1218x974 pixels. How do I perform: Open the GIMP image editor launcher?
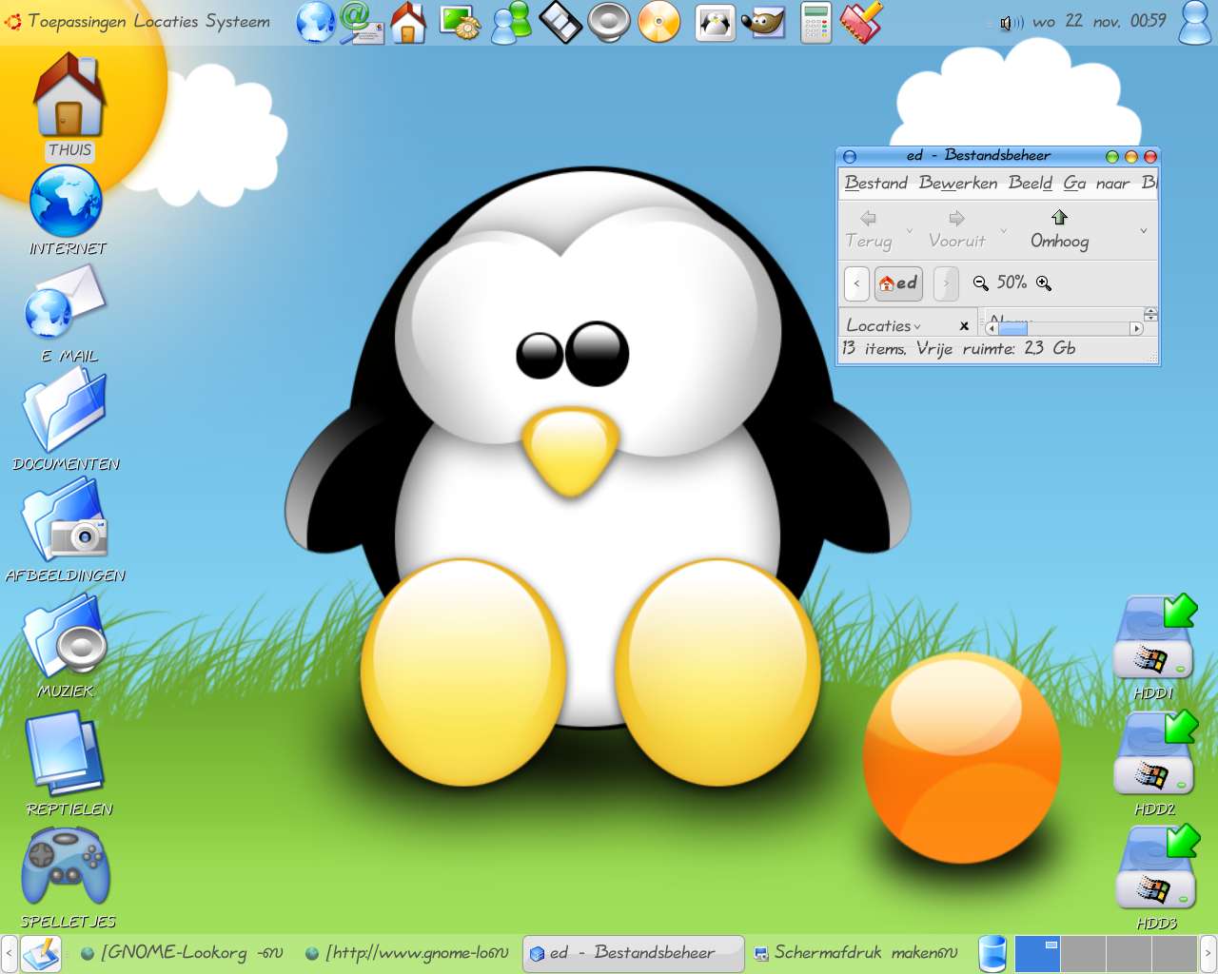pyautogui.click(x=763, y=22)
